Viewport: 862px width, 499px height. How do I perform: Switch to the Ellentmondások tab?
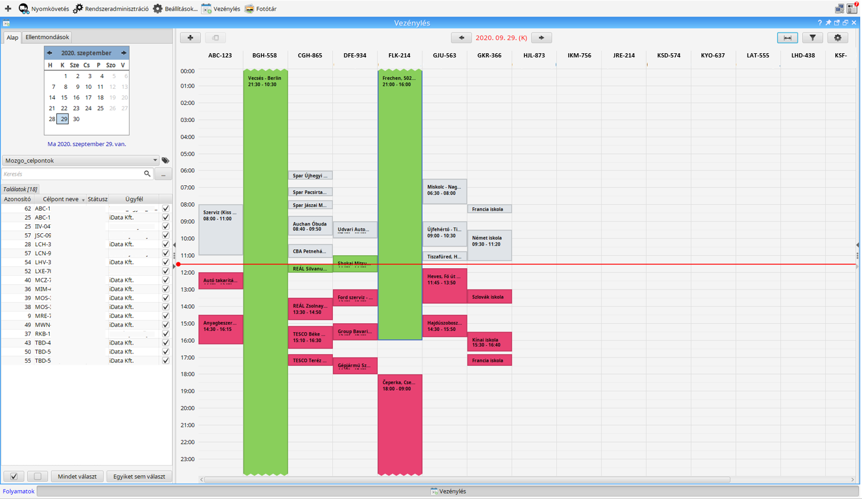[x=47, y=37]
